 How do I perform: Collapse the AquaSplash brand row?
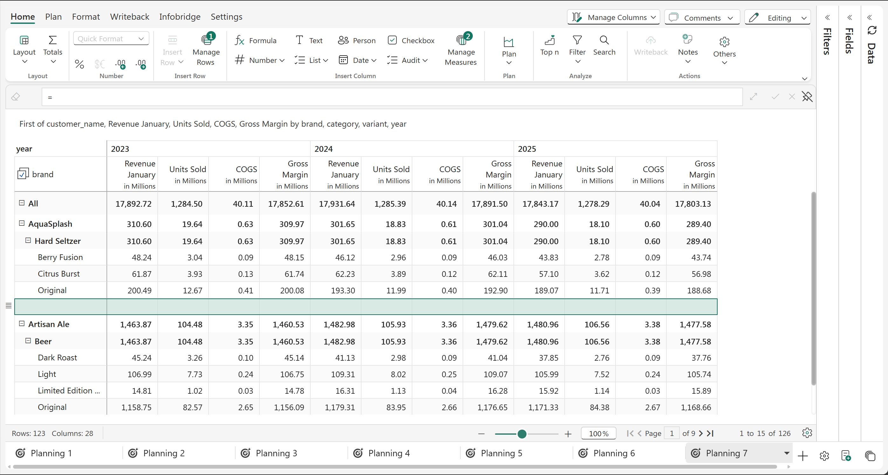pyautogui.click(x=22, y=224)
